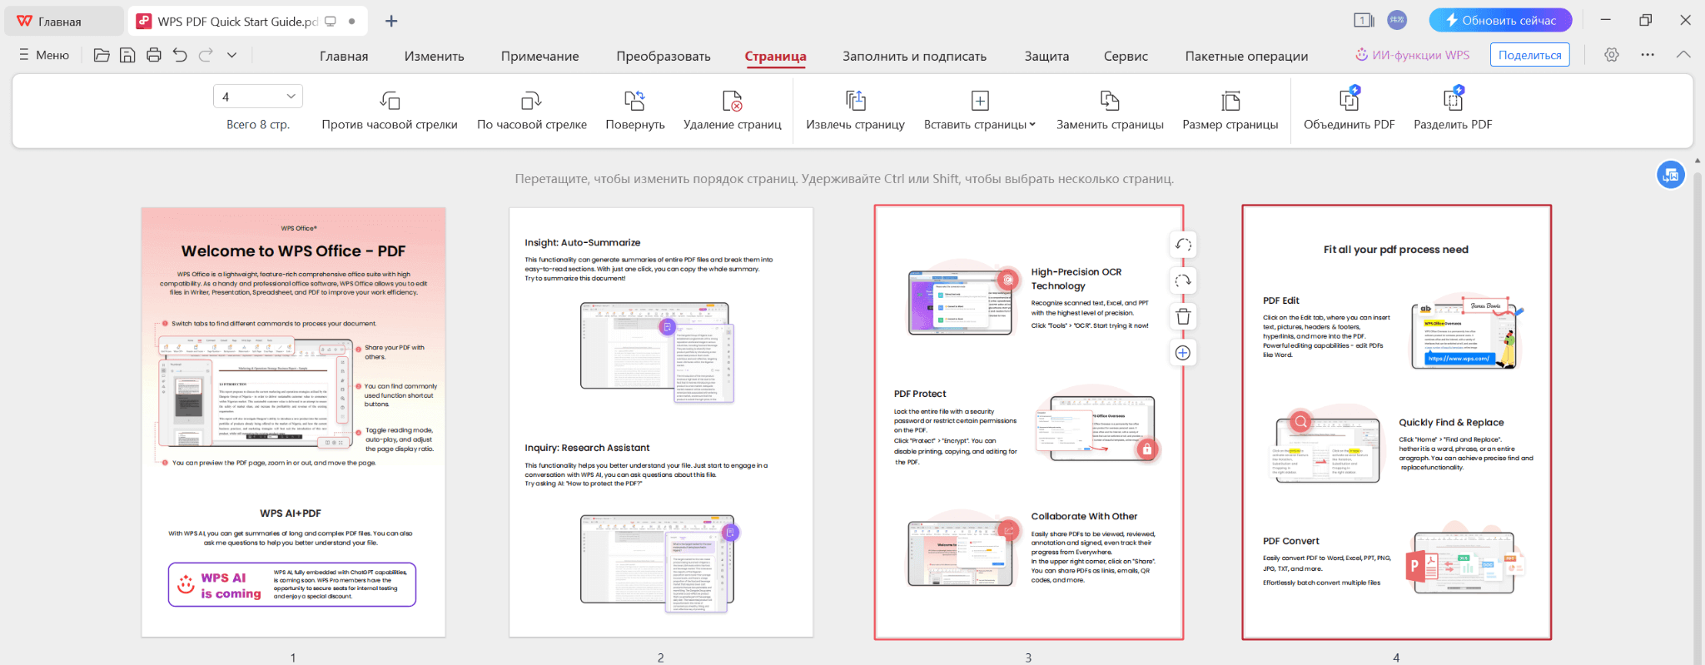Select page 2 thumbnail Insight: Auto-Summarize
Image resolution: width=1705 pixels, height=665 pixels.
tap(661, 422)
